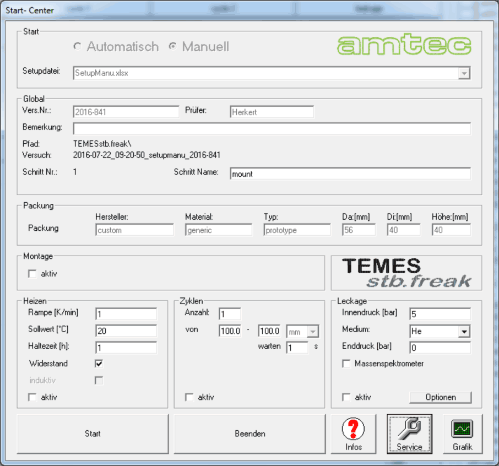Image resolution: width=499 pixels, height=466 pixels.
Task: Click the Schritt Name field
Action: pyautogui.click(x=350, y=174)
